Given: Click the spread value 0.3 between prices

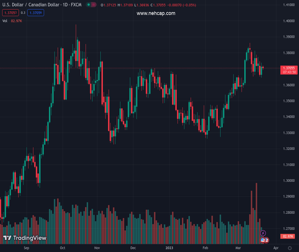Looking at the screenshot, I should click(23, 13).
